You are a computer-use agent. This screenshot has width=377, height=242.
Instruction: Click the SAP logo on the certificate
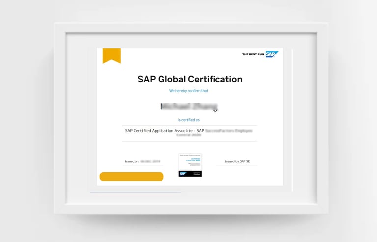click(271, 54)
